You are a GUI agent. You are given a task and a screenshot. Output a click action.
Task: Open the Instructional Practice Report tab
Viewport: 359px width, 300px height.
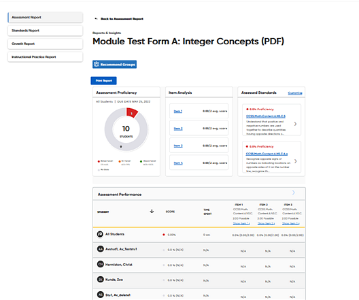click(x=46, y=56)
